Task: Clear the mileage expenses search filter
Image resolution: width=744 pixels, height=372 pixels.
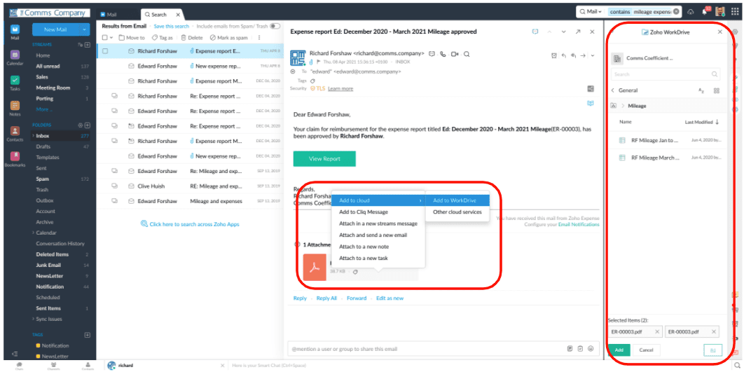Action: [x=675, y=11]
